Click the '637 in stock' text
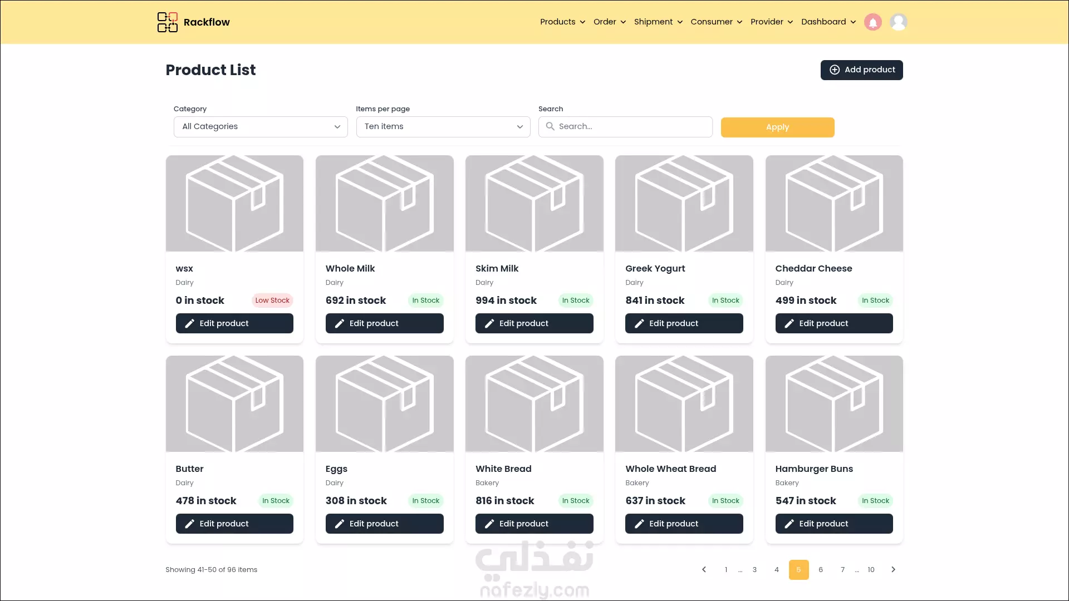This screenshot has width=1069, height=601. (655, 501)
